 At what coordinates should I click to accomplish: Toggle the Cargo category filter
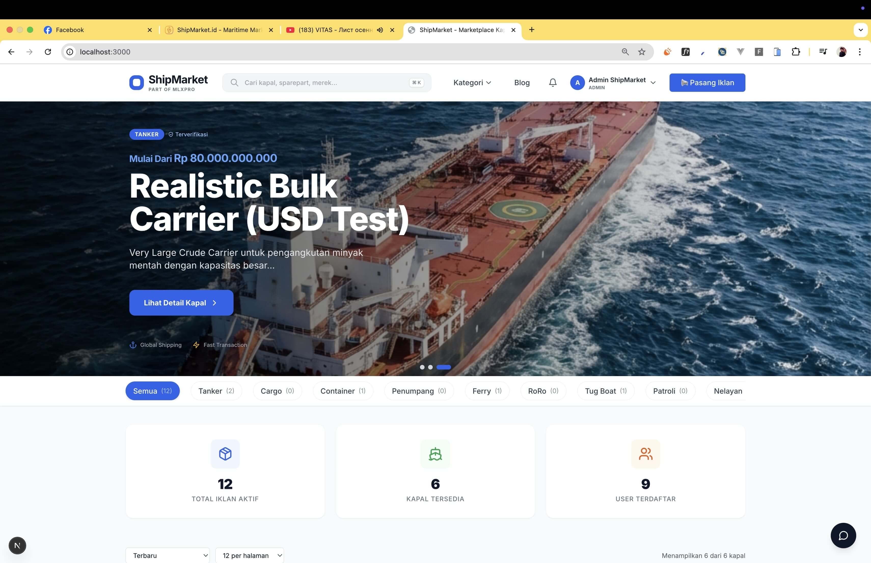point(277,391)
